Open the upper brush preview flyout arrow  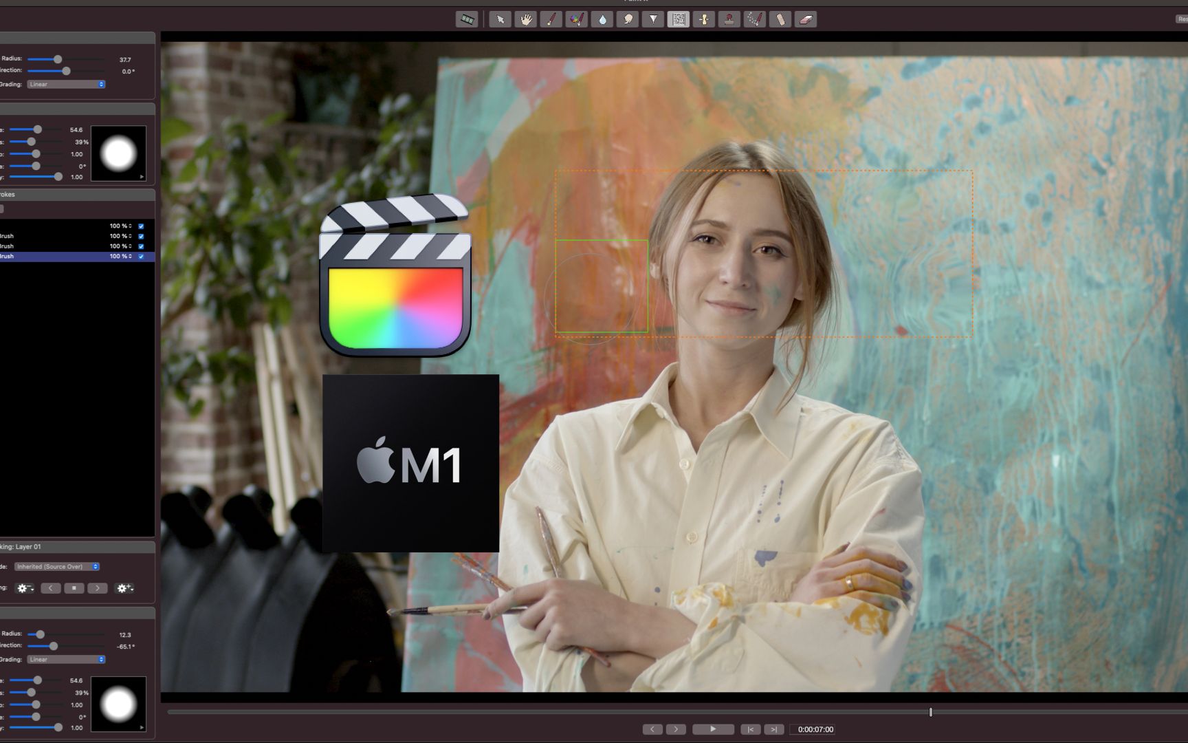(x=142, y=177)
